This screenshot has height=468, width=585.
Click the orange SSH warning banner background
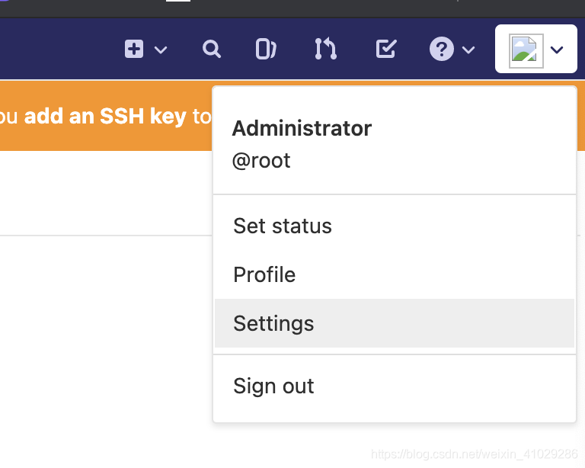point(106,138)
